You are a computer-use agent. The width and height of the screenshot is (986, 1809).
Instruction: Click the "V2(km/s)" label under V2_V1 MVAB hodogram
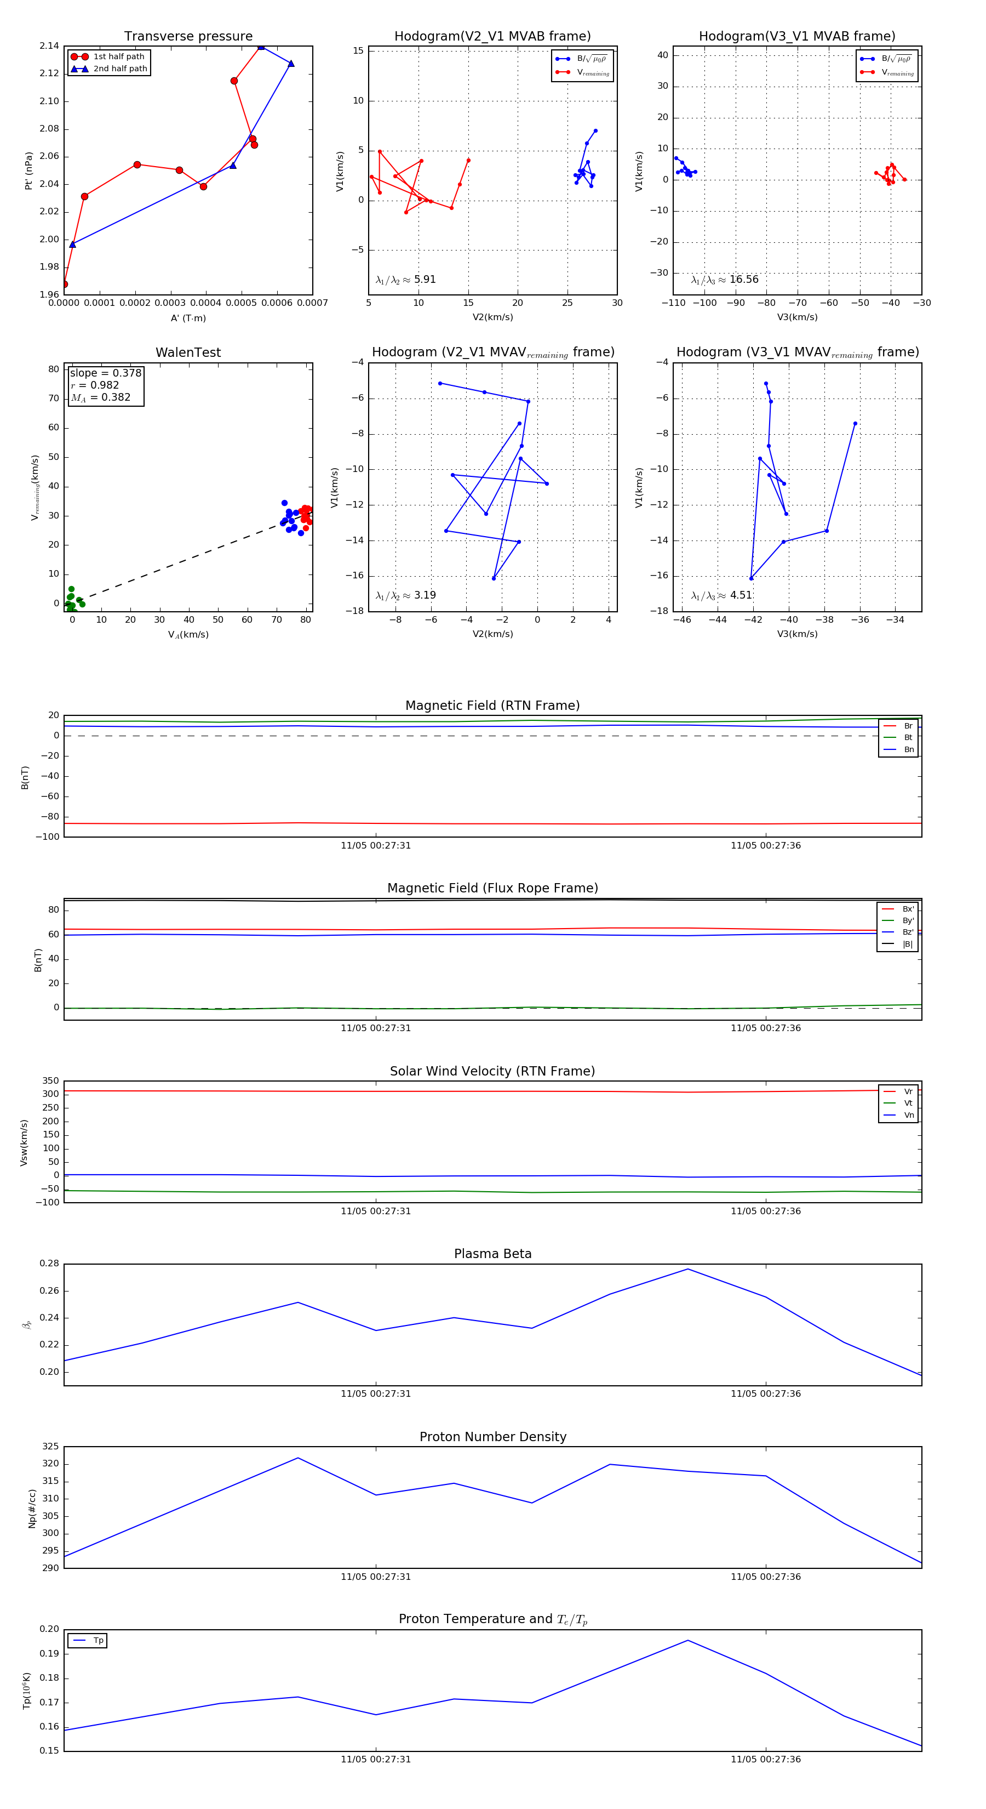pos(492,317)
